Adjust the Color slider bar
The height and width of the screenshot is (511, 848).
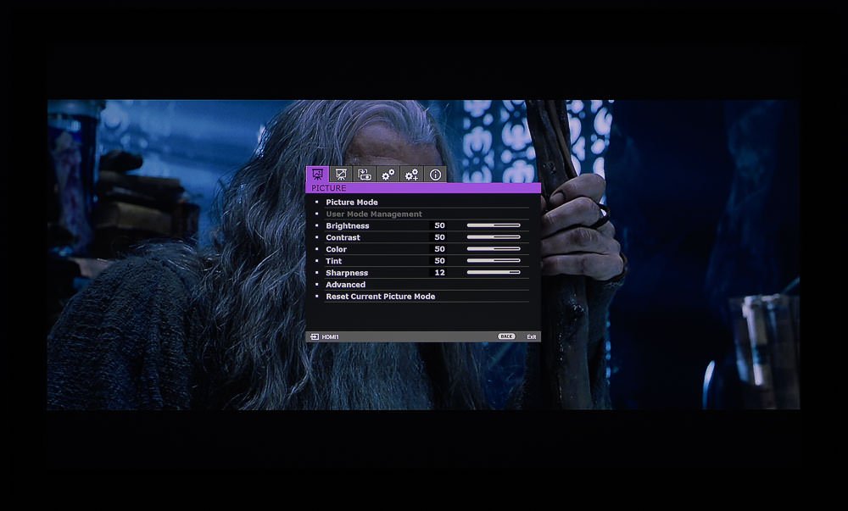click(x=494, y=249)
